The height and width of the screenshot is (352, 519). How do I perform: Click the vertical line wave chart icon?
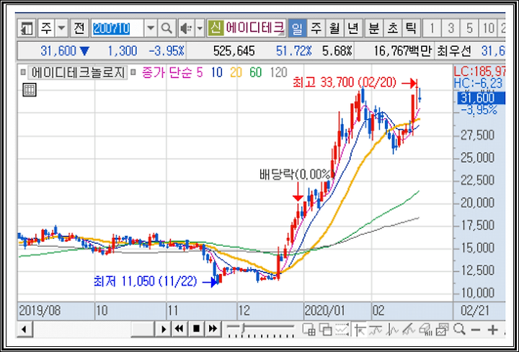[x=393, y=329]
